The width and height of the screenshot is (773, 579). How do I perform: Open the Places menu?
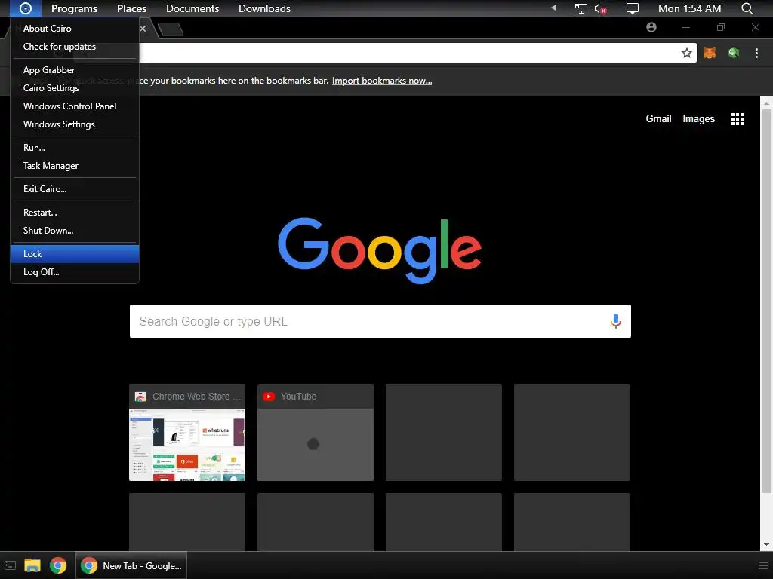coord(131,8)
